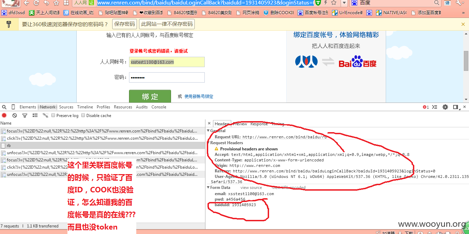Open the translate extension icon

tap(447, 3)
